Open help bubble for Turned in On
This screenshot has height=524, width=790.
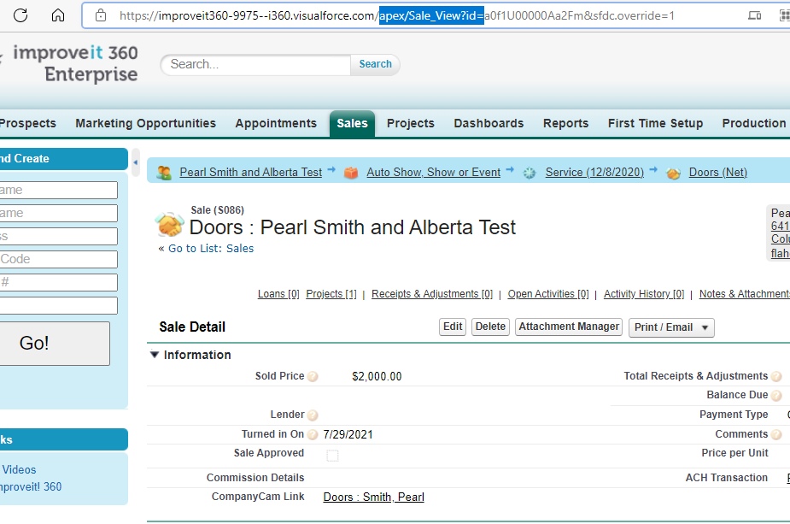click(313, 434)
